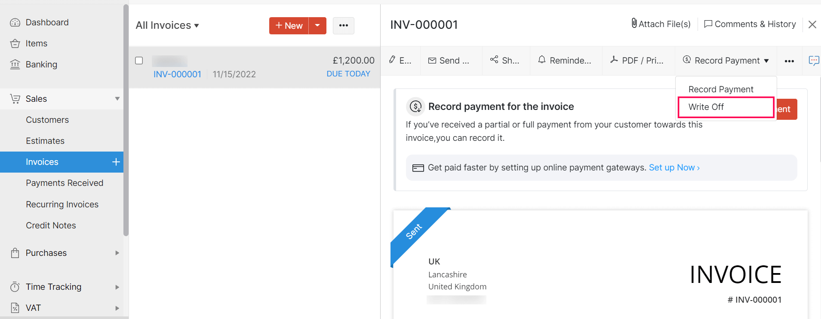
Task: Click the Time Tracking clock icon
Action: (x=15, y=286)
